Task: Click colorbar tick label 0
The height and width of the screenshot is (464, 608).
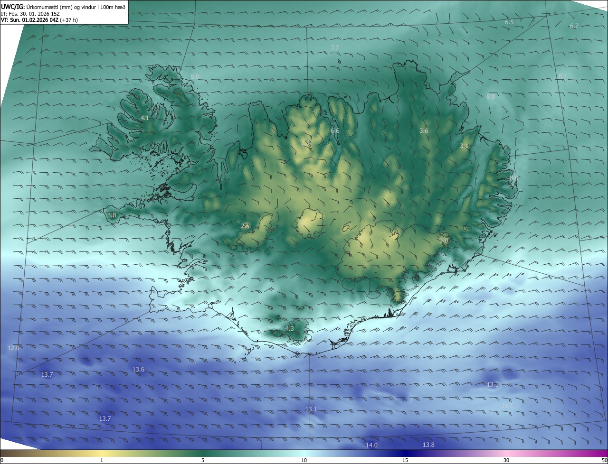Action: coord(2,460)
